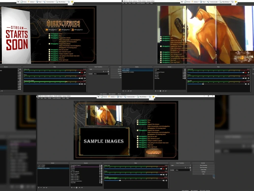Screen dimensions: 254x191
Task: Hide MiroglyphicsTV Banner source in bottom window
Action: [x=100, y=165]
